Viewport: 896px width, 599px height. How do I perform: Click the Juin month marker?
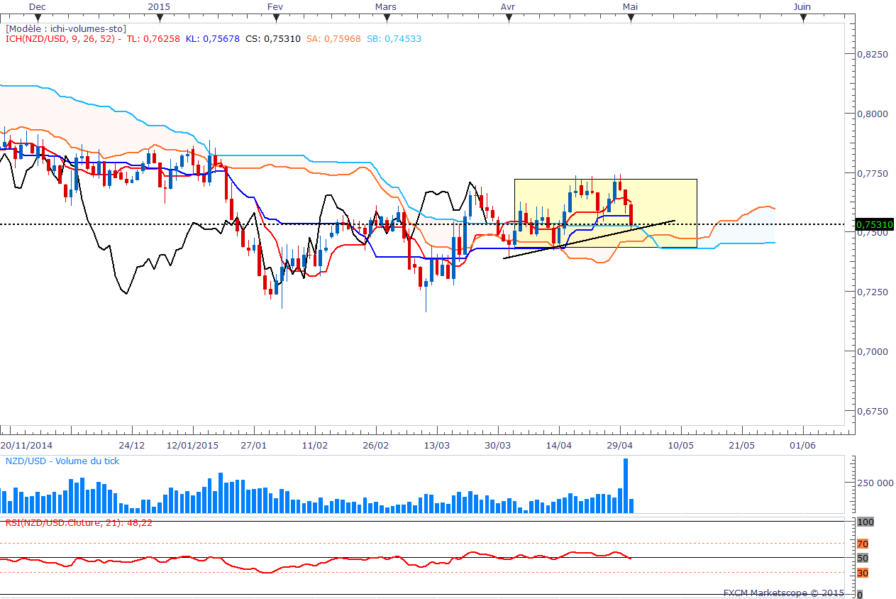(x=802, y=6)
